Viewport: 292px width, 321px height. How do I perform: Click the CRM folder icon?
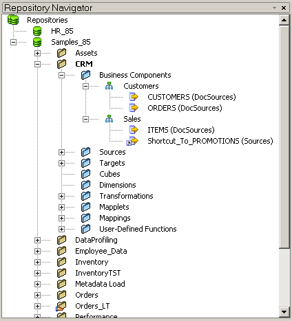point(61,64)
